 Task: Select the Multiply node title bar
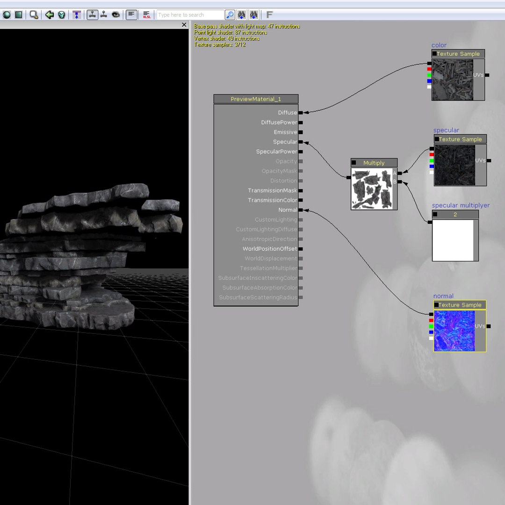pyautogui.click(x=374, y=163)
